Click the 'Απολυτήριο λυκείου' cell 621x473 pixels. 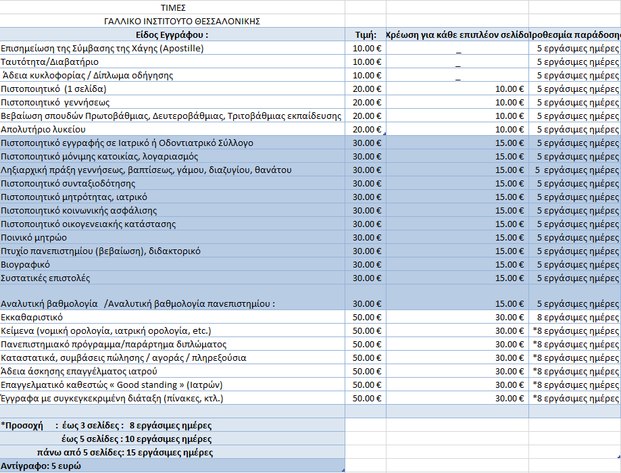(43, 129)
